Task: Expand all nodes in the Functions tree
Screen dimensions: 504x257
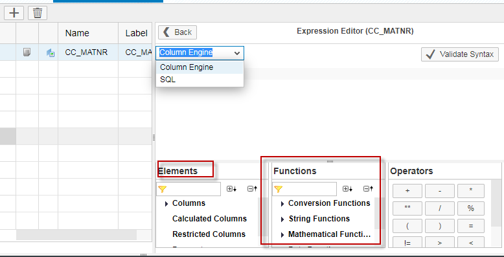Action: click(347, 189)
